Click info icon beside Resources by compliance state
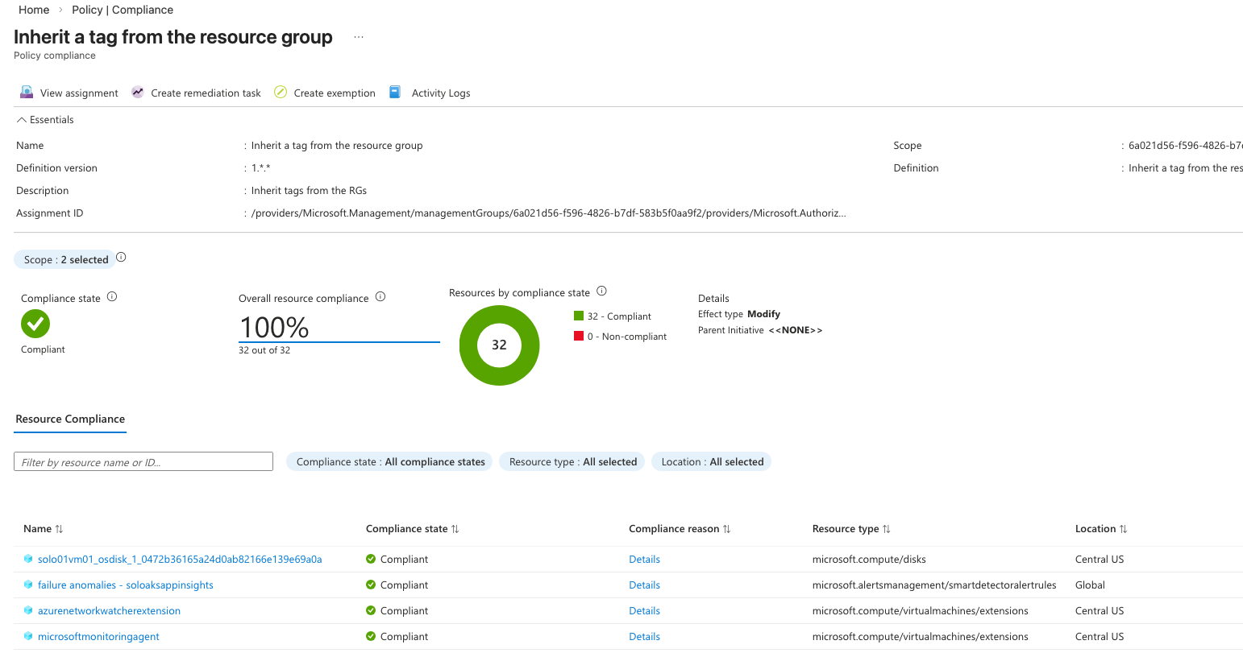The width and height of the screenshot is (1243, 657). pos(601,291)
